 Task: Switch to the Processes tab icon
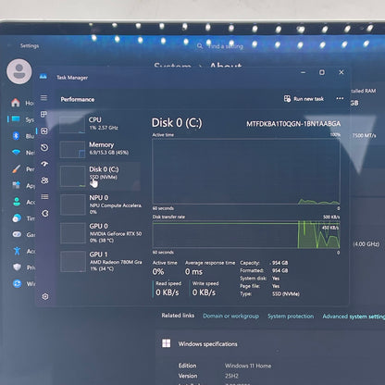[x=43, y=115]
